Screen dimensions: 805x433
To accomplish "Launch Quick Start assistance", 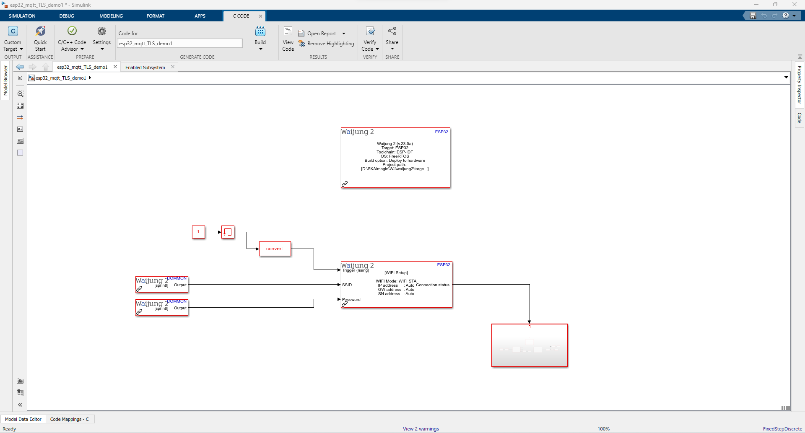I will [40, 39].
